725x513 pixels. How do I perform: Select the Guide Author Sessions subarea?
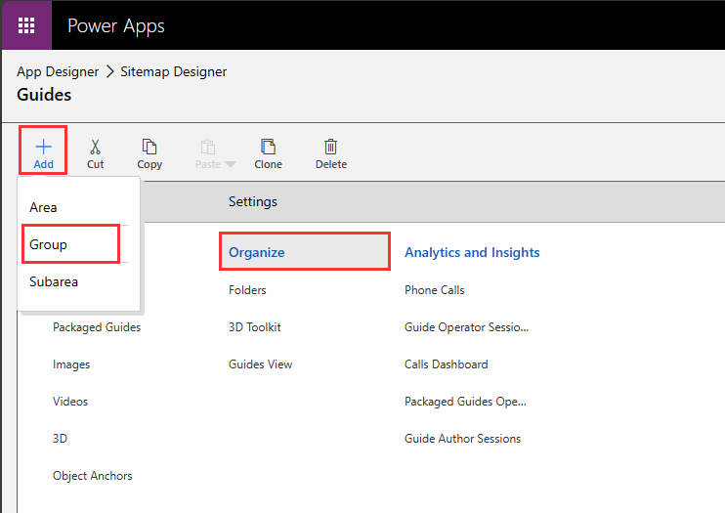click(462, 439)
